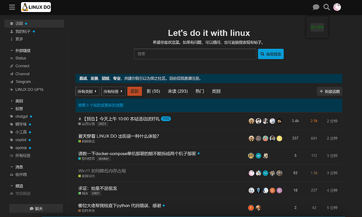The width and height of the screenshot is (362, 217).
Task: Open the python 代码错误 help topic
Action: (x=120, y=205)
